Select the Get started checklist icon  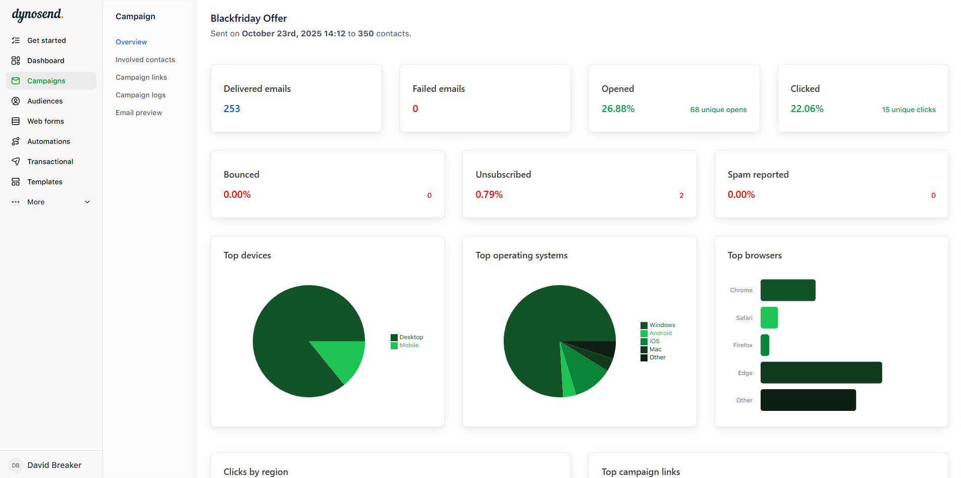[16, 40]
